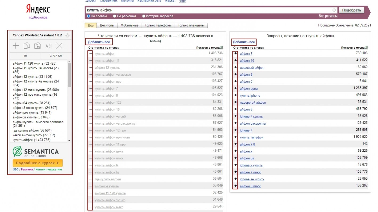Screen dimensions: 378x212
Task: Switch to the 'Мобильные' tab
Action: (x=129, y=26)
